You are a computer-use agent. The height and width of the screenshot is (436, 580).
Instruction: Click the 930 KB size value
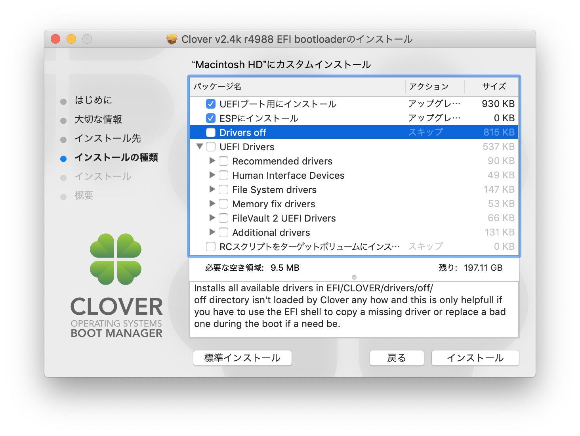498,104
